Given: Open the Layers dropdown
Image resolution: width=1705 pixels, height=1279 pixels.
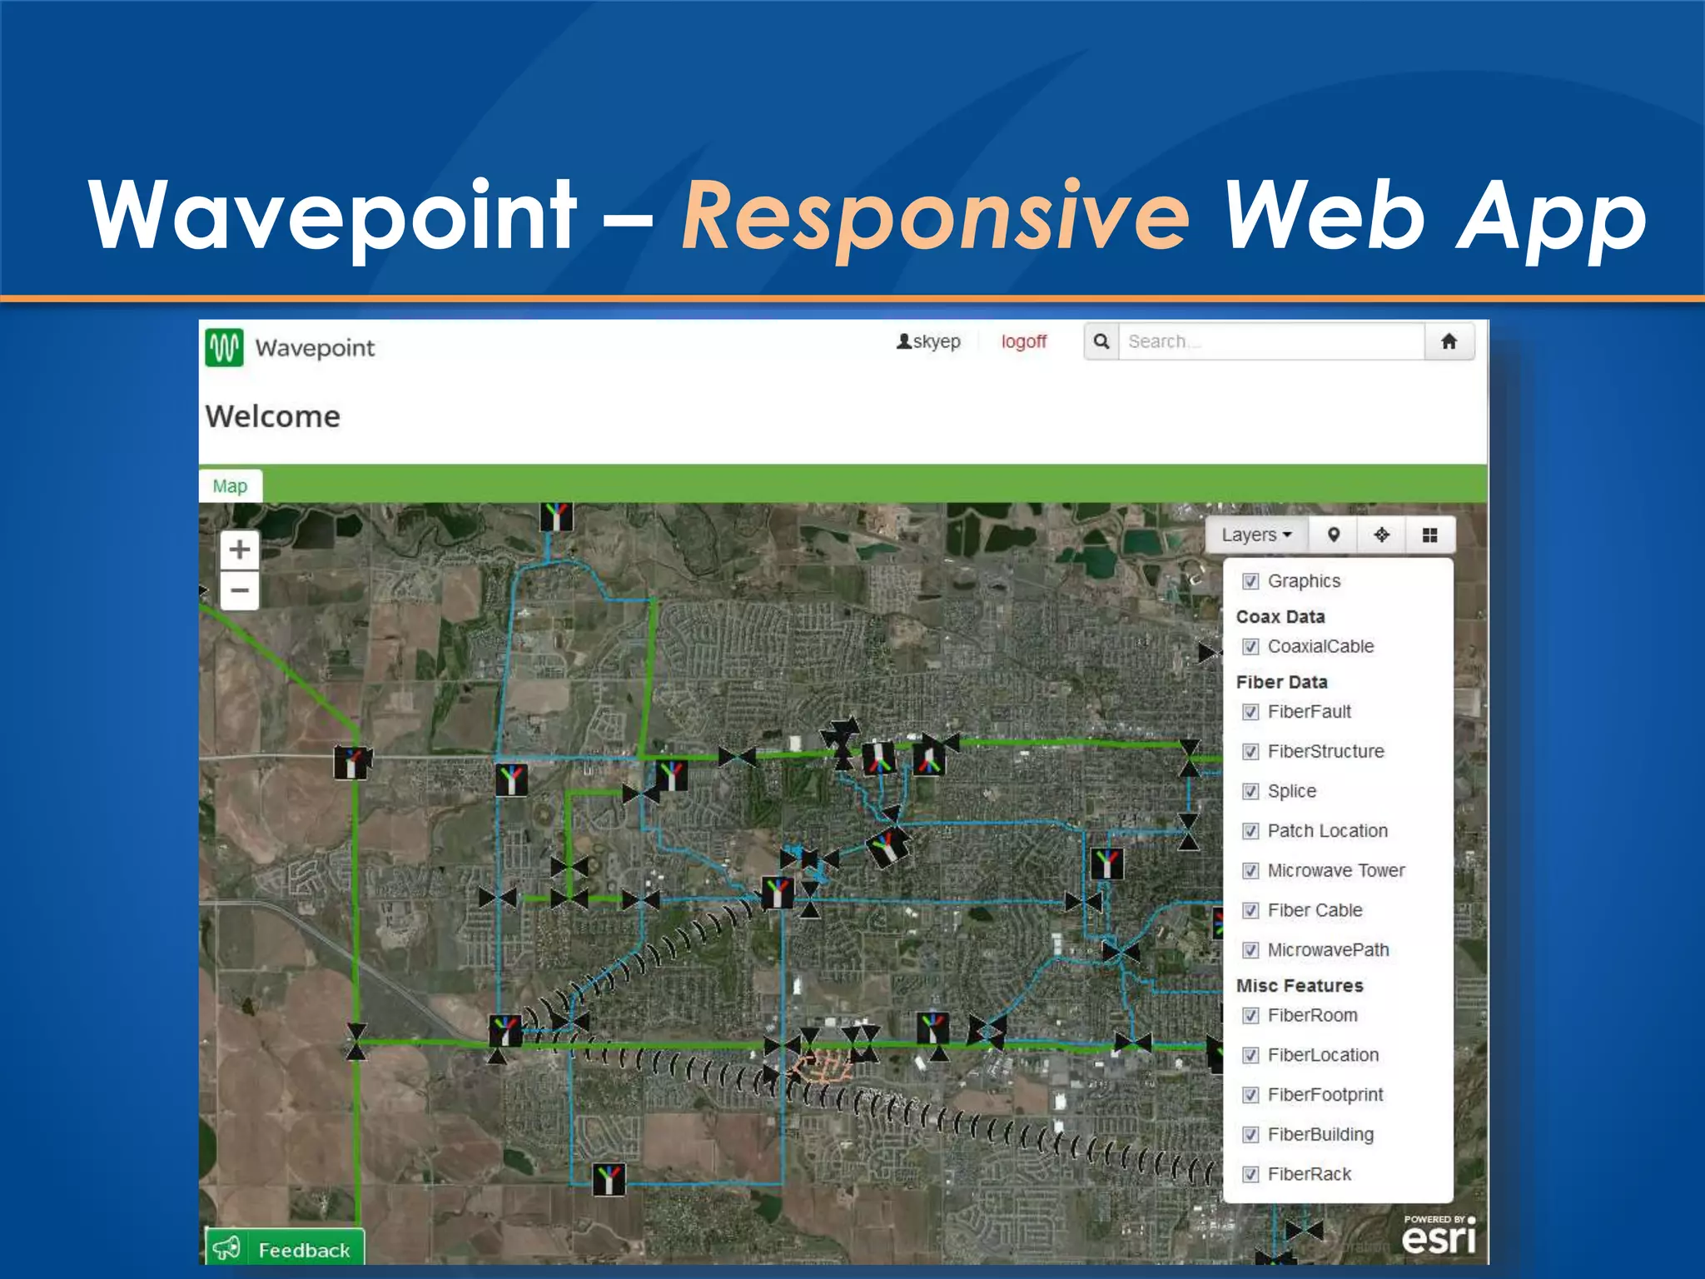Looking at the screenshot, I should [x=1256, y=535].
